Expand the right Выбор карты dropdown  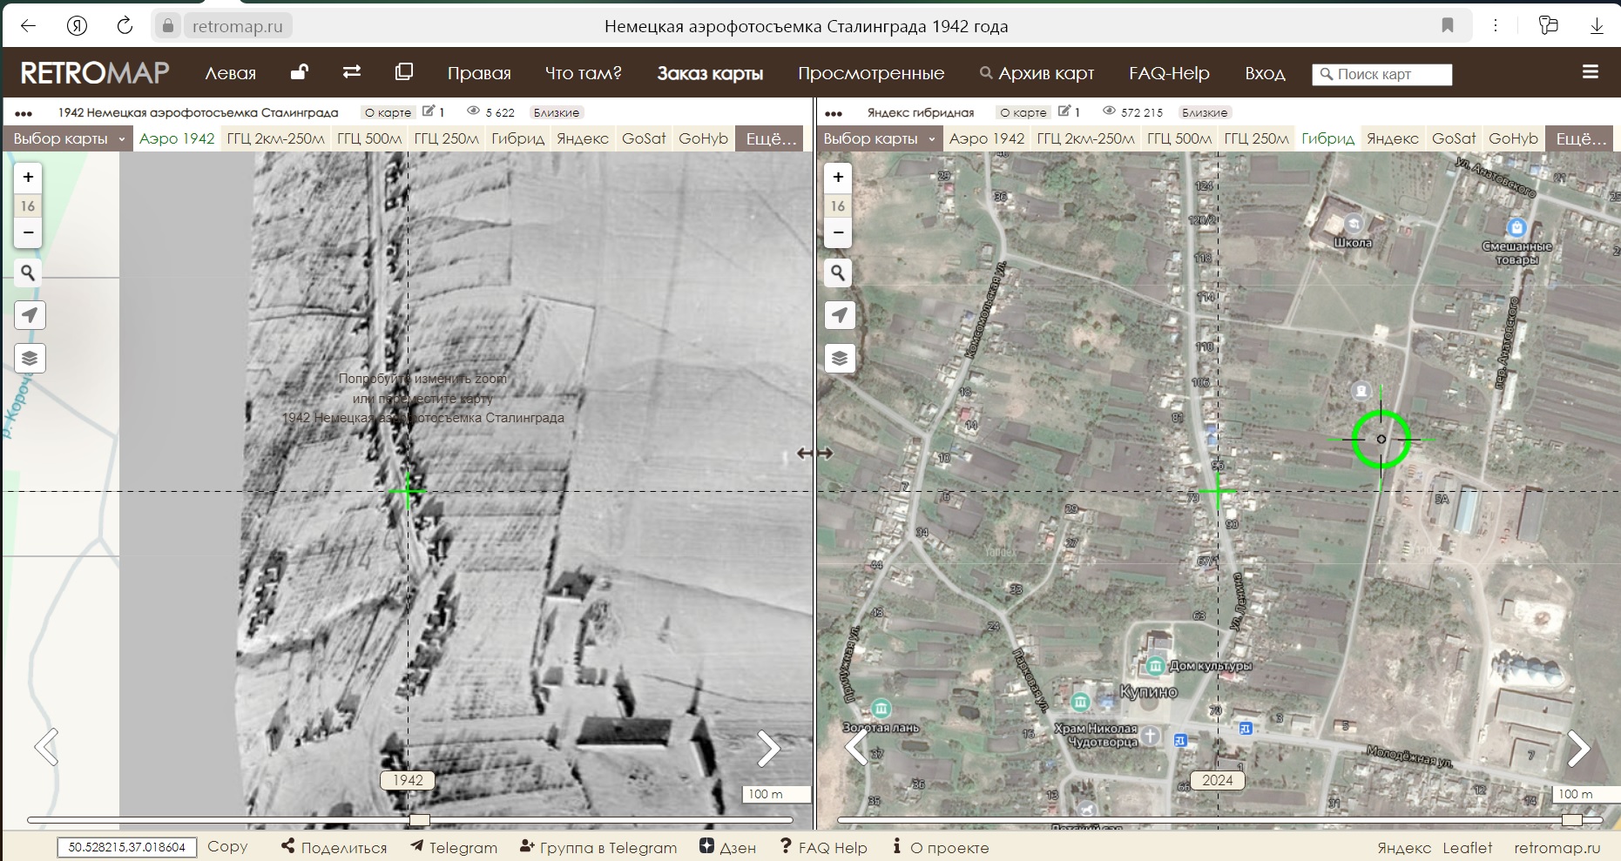point(878,138)
